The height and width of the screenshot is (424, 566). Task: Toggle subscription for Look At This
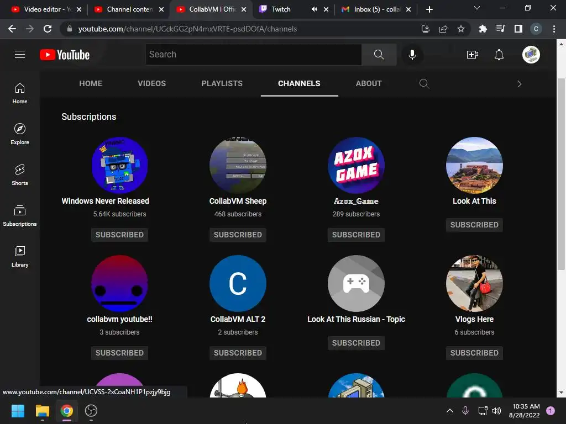474,225
